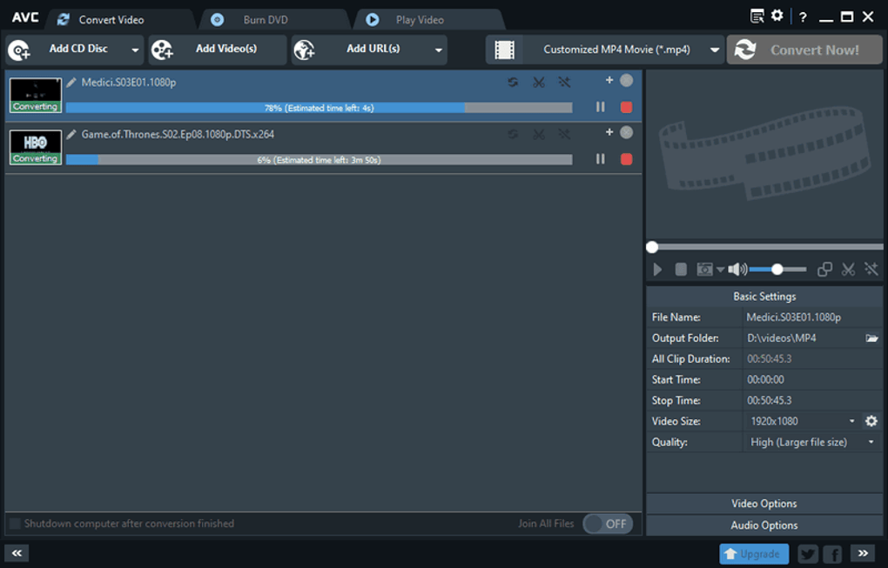Enable shutdown computer after conversion finished
Screen dimensions: 888x568
click(15, 523)
